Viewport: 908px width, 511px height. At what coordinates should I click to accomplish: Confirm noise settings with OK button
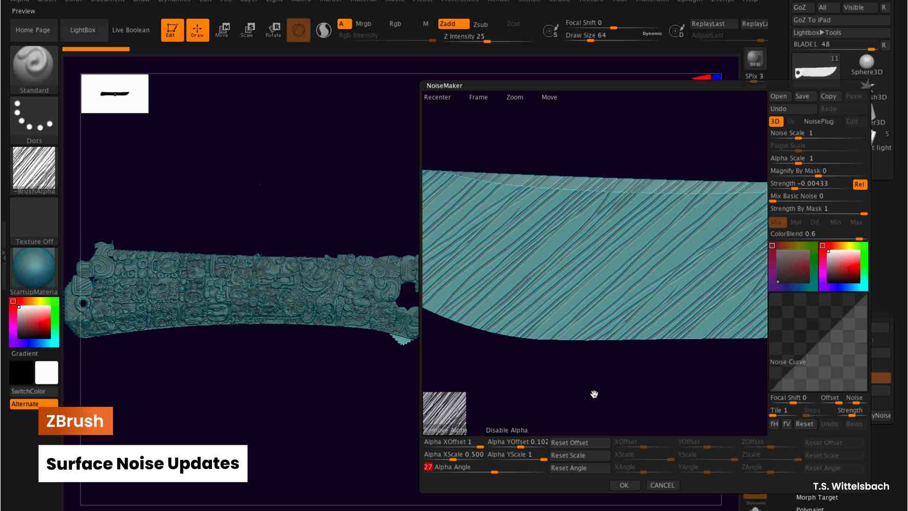pos(625,485)
